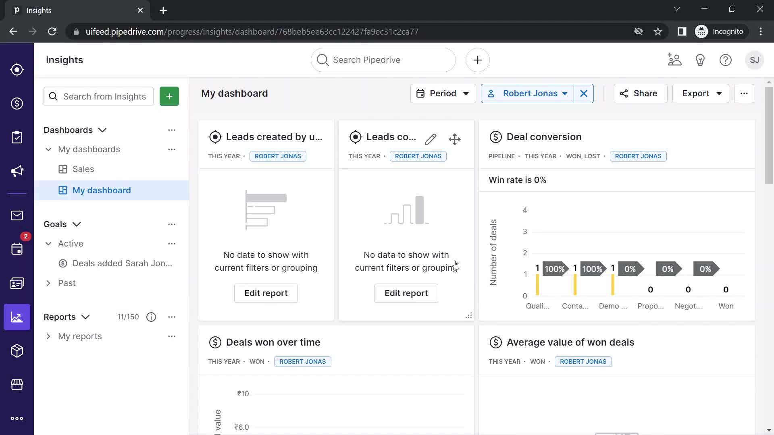Click Edit report on Leads created widget
This screenshot has height=435, width=774.
point(265,293)
